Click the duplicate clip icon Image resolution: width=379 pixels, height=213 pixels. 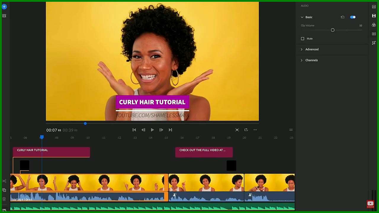pyautogui.click(x=4, y=190)
